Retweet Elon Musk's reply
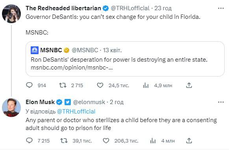 64,141
